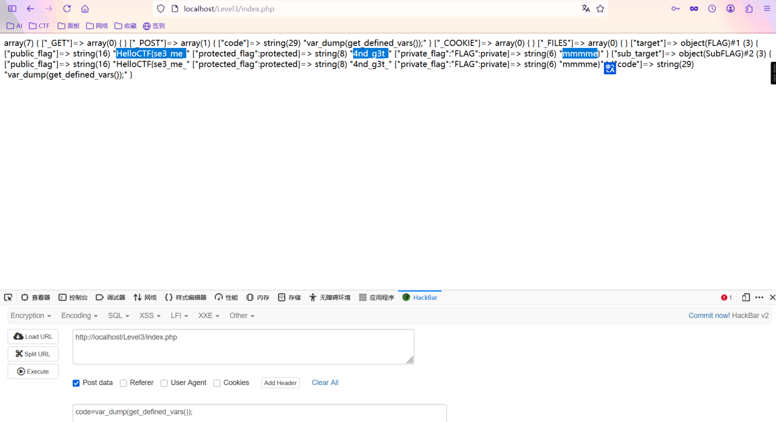The height and width of the screenshot is (422, 776).
Task: Go to browser home page
Action: tap(85, 9)
